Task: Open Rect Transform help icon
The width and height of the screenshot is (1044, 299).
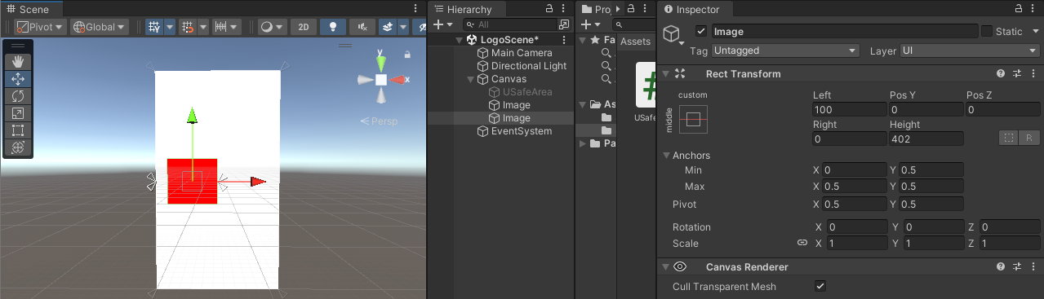Action: click(1000, 74)
